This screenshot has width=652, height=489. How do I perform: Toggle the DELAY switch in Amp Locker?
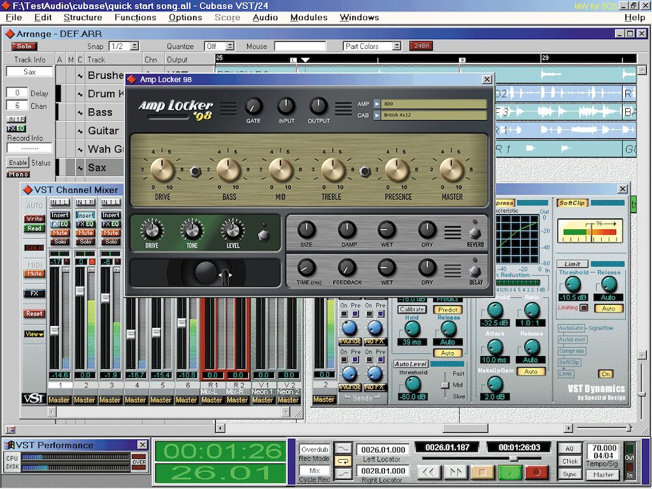tap(475, 270)
